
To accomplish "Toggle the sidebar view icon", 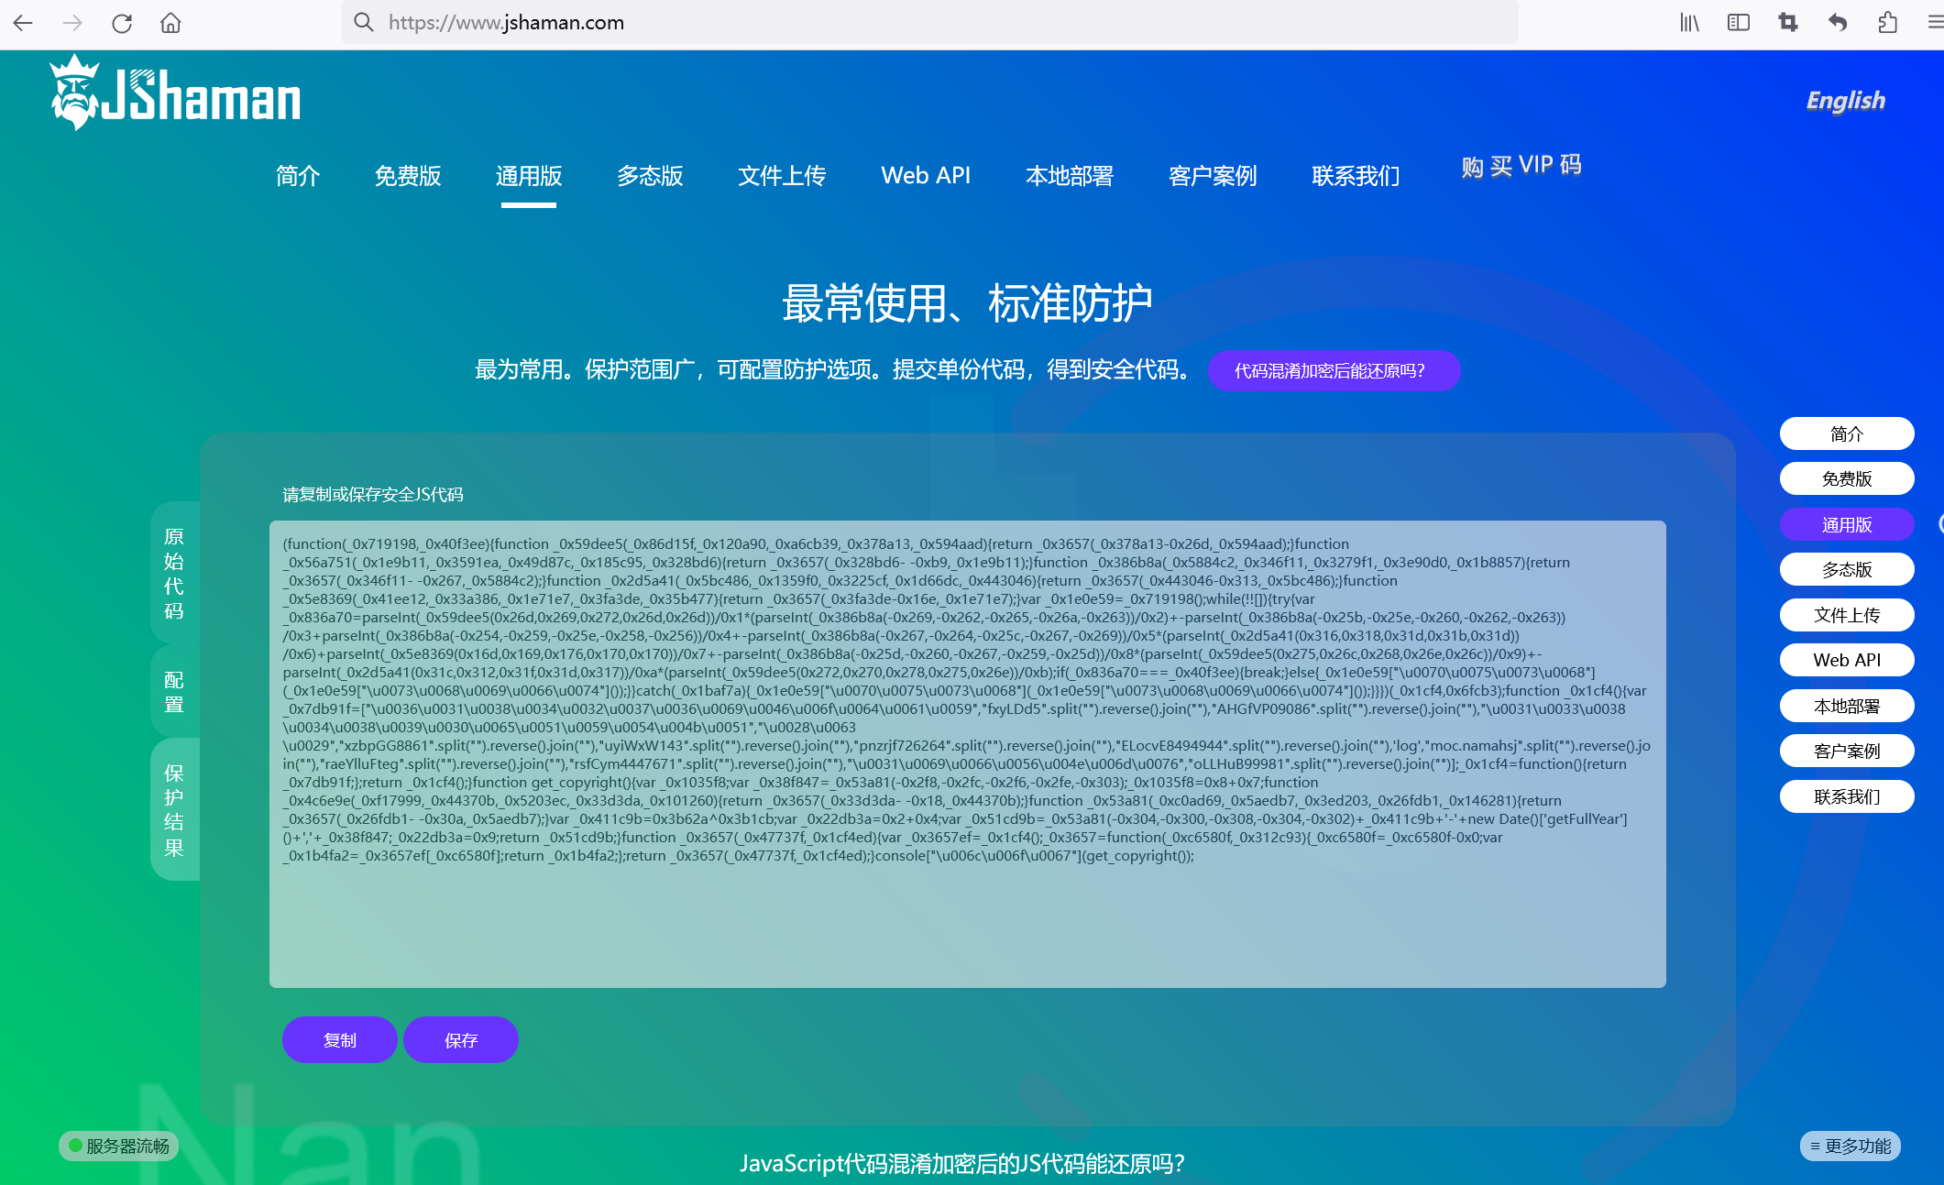I will tap(1738, 23).
